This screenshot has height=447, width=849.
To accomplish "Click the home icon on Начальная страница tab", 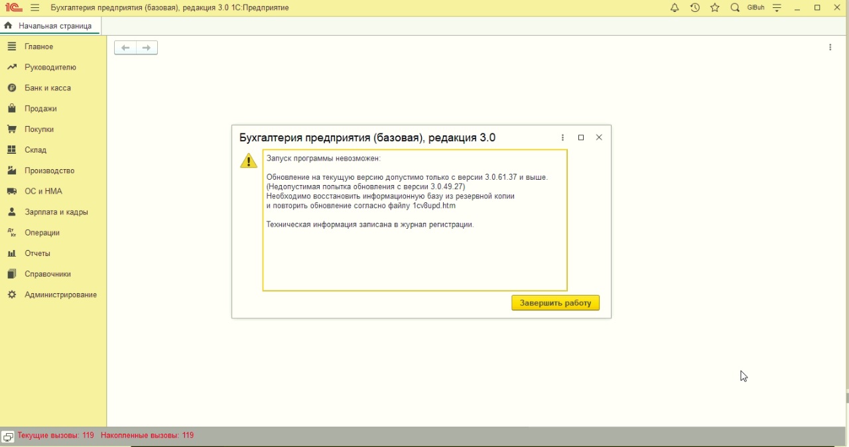I will pos(8,26).
